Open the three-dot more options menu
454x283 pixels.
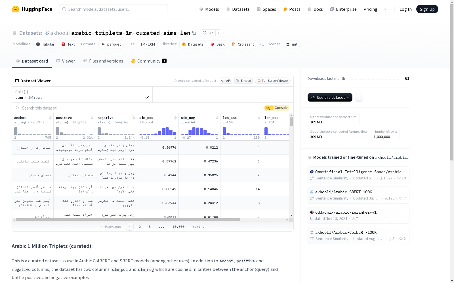pos(359,97)
